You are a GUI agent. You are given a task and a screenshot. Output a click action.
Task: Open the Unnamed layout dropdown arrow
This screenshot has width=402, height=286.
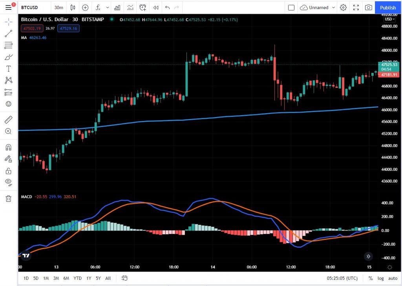[x=333, y=8]
